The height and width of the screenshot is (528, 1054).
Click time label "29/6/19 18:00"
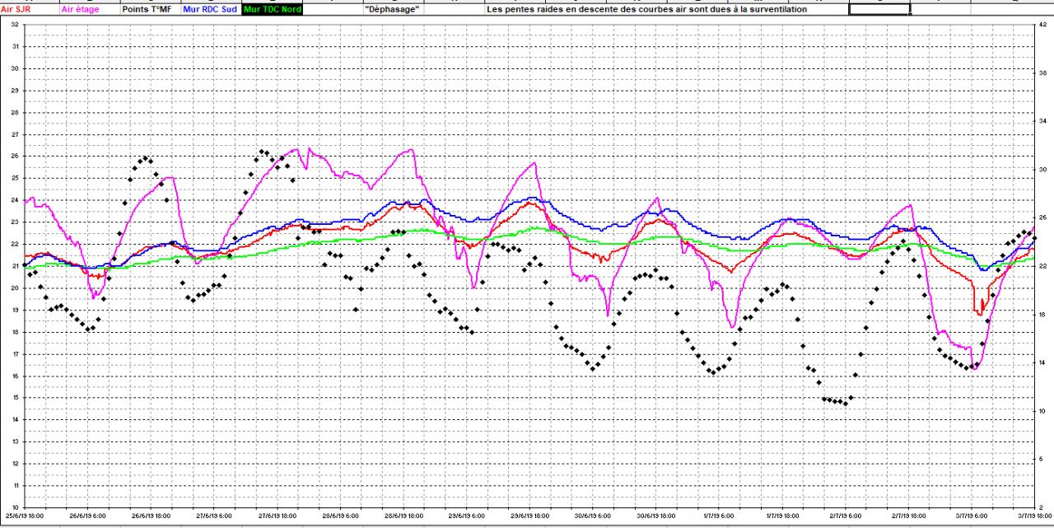point(529,516)
